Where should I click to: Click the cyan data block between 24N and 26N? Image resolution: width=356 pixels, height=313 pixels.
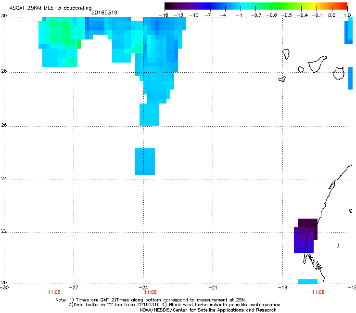(x=145, y=161)
